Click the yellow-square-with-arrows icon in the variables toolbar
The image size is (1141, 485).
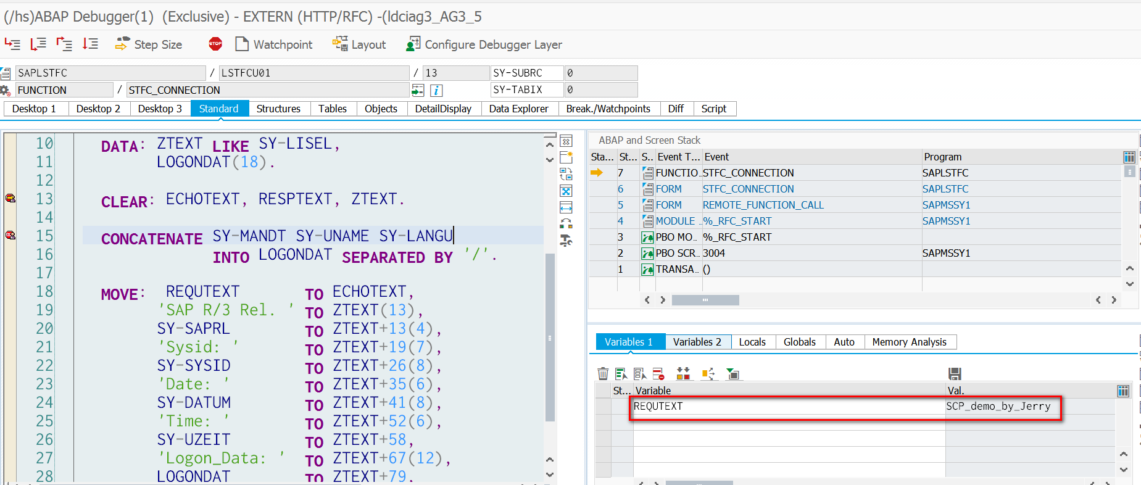click(x=708, y=373)
